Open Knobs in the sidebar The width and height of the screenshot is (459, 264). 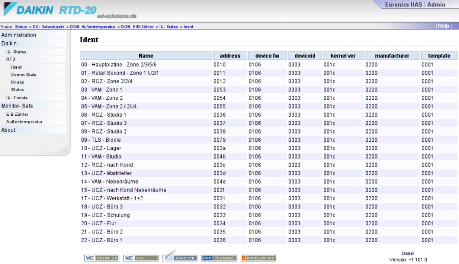coord(37,82)
